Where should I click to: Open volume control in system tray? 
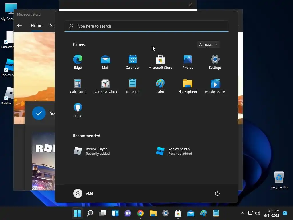click(x=258, y=213)
